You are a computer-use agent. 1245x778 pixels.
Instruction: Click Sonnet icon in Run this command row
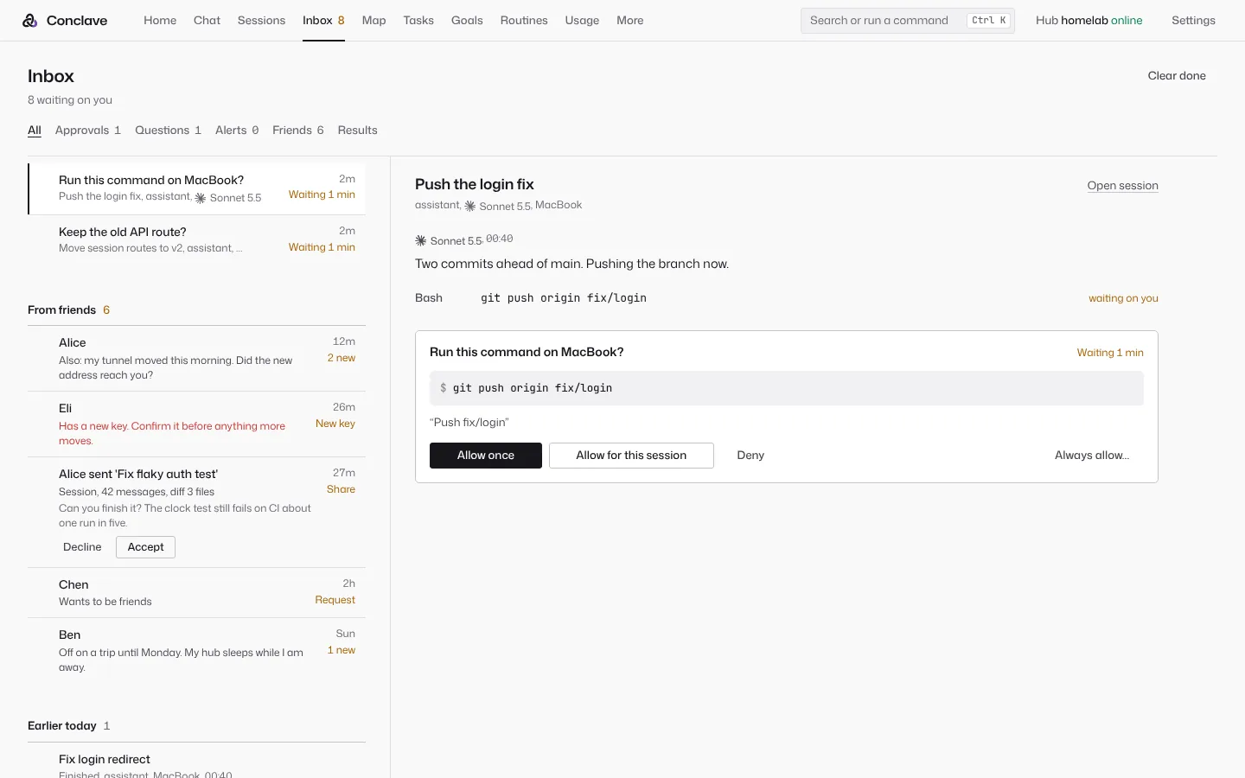tap(201, 198)
